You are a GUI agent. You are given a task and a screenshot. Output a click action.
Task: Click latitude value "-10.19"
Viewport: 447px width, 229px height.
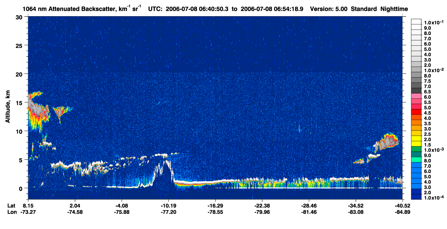(x=168, y=206)
